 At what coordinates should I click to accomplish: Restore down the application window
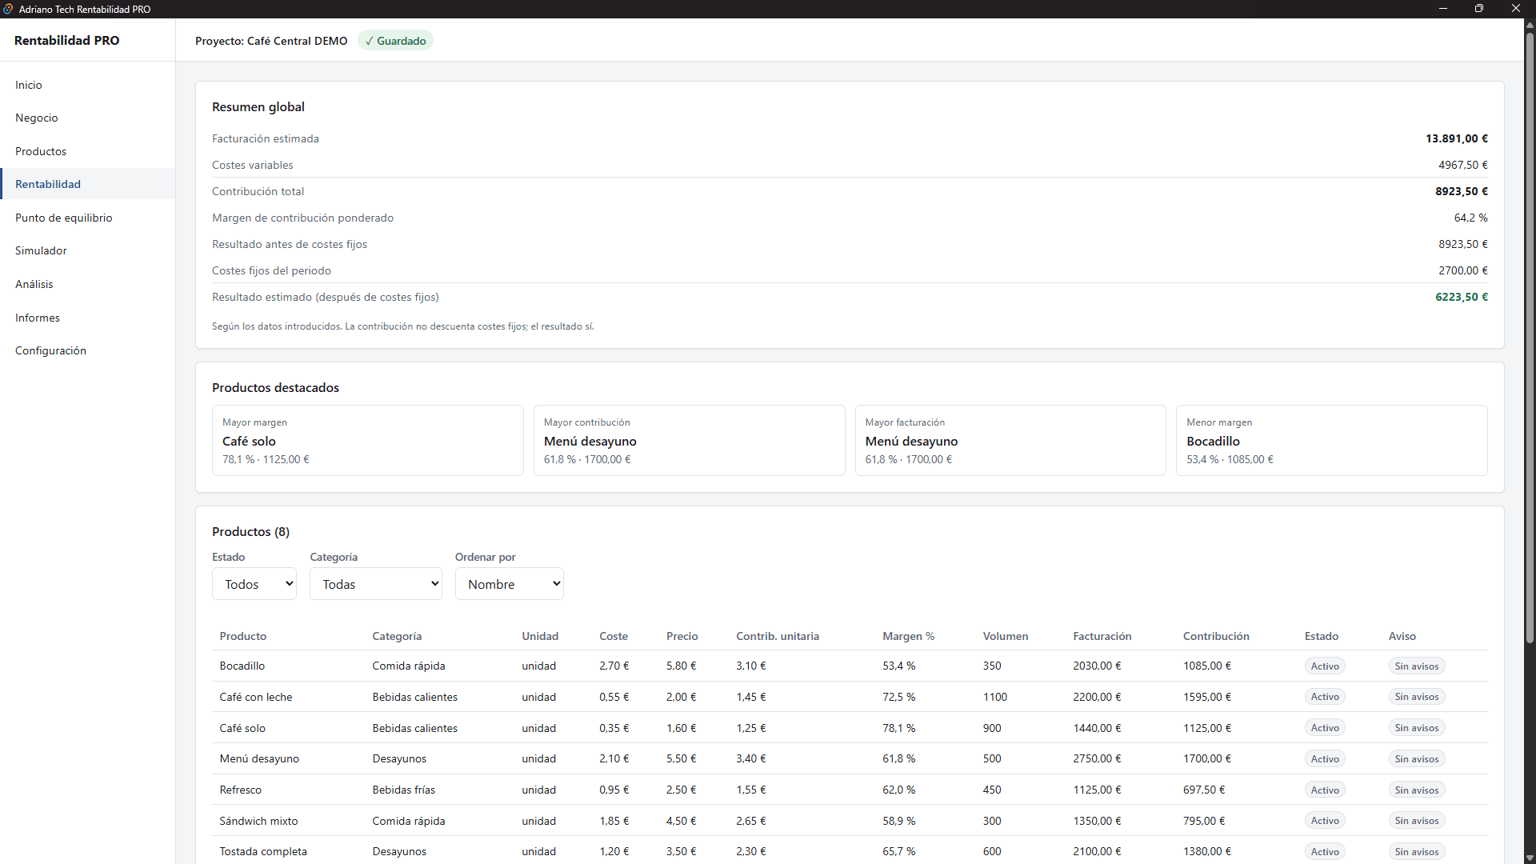coord(1479,9)
